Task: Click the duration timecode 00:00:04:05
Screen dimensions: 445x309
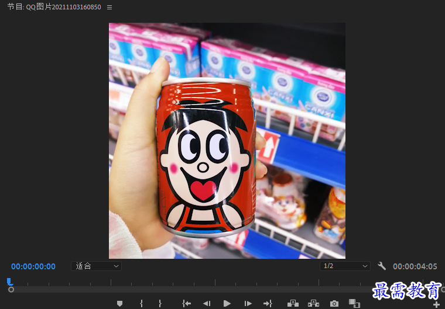Action: [x=415, y=266]
